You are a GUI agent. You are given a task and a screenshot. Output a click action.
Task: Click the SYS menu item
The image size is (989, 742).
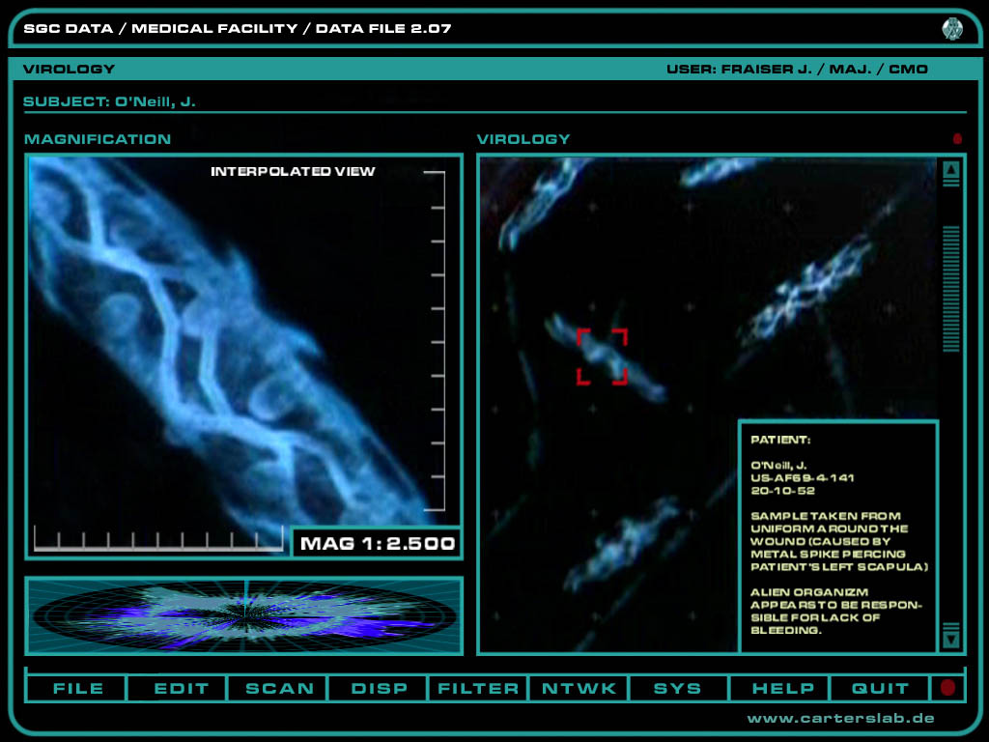[x=678, y=688]
